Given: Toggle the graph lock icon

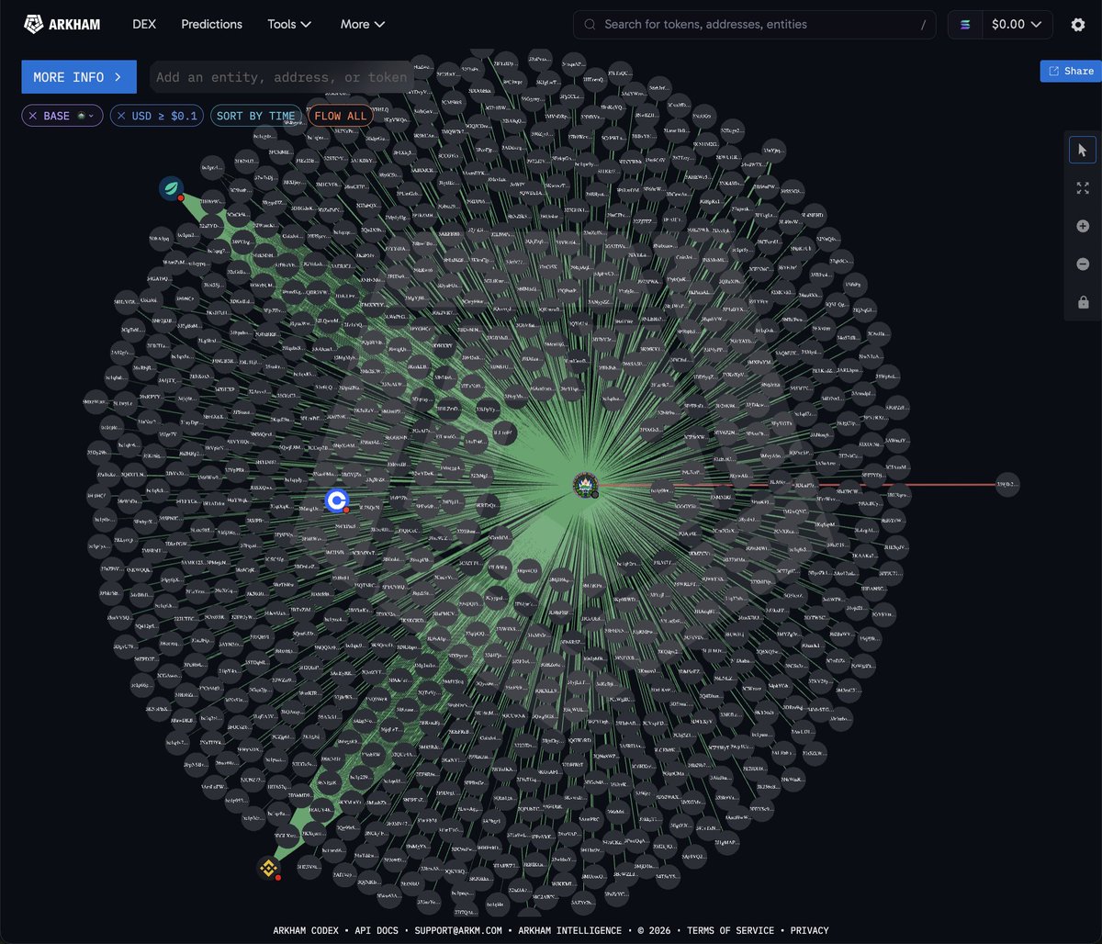Looking at the screenshot, I should [1083, 302].
